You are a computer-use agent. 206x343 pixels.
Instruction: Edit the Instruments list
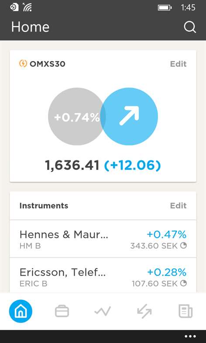pos(178,205)
